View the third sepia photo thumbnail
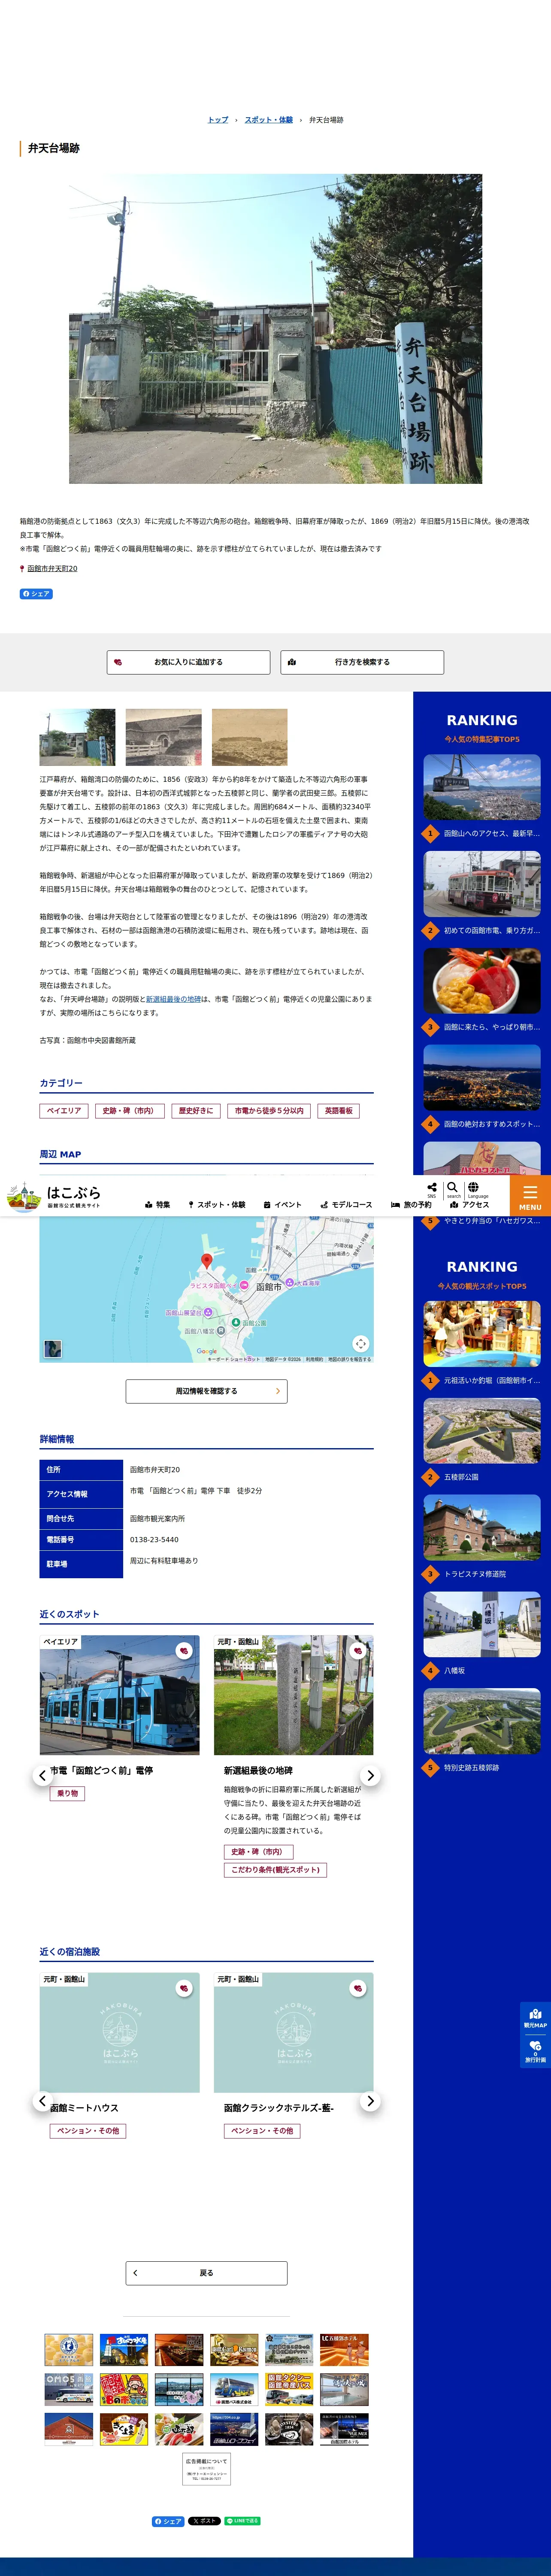This screenshot has width=551, height=2576. click(x=250, y=737)
